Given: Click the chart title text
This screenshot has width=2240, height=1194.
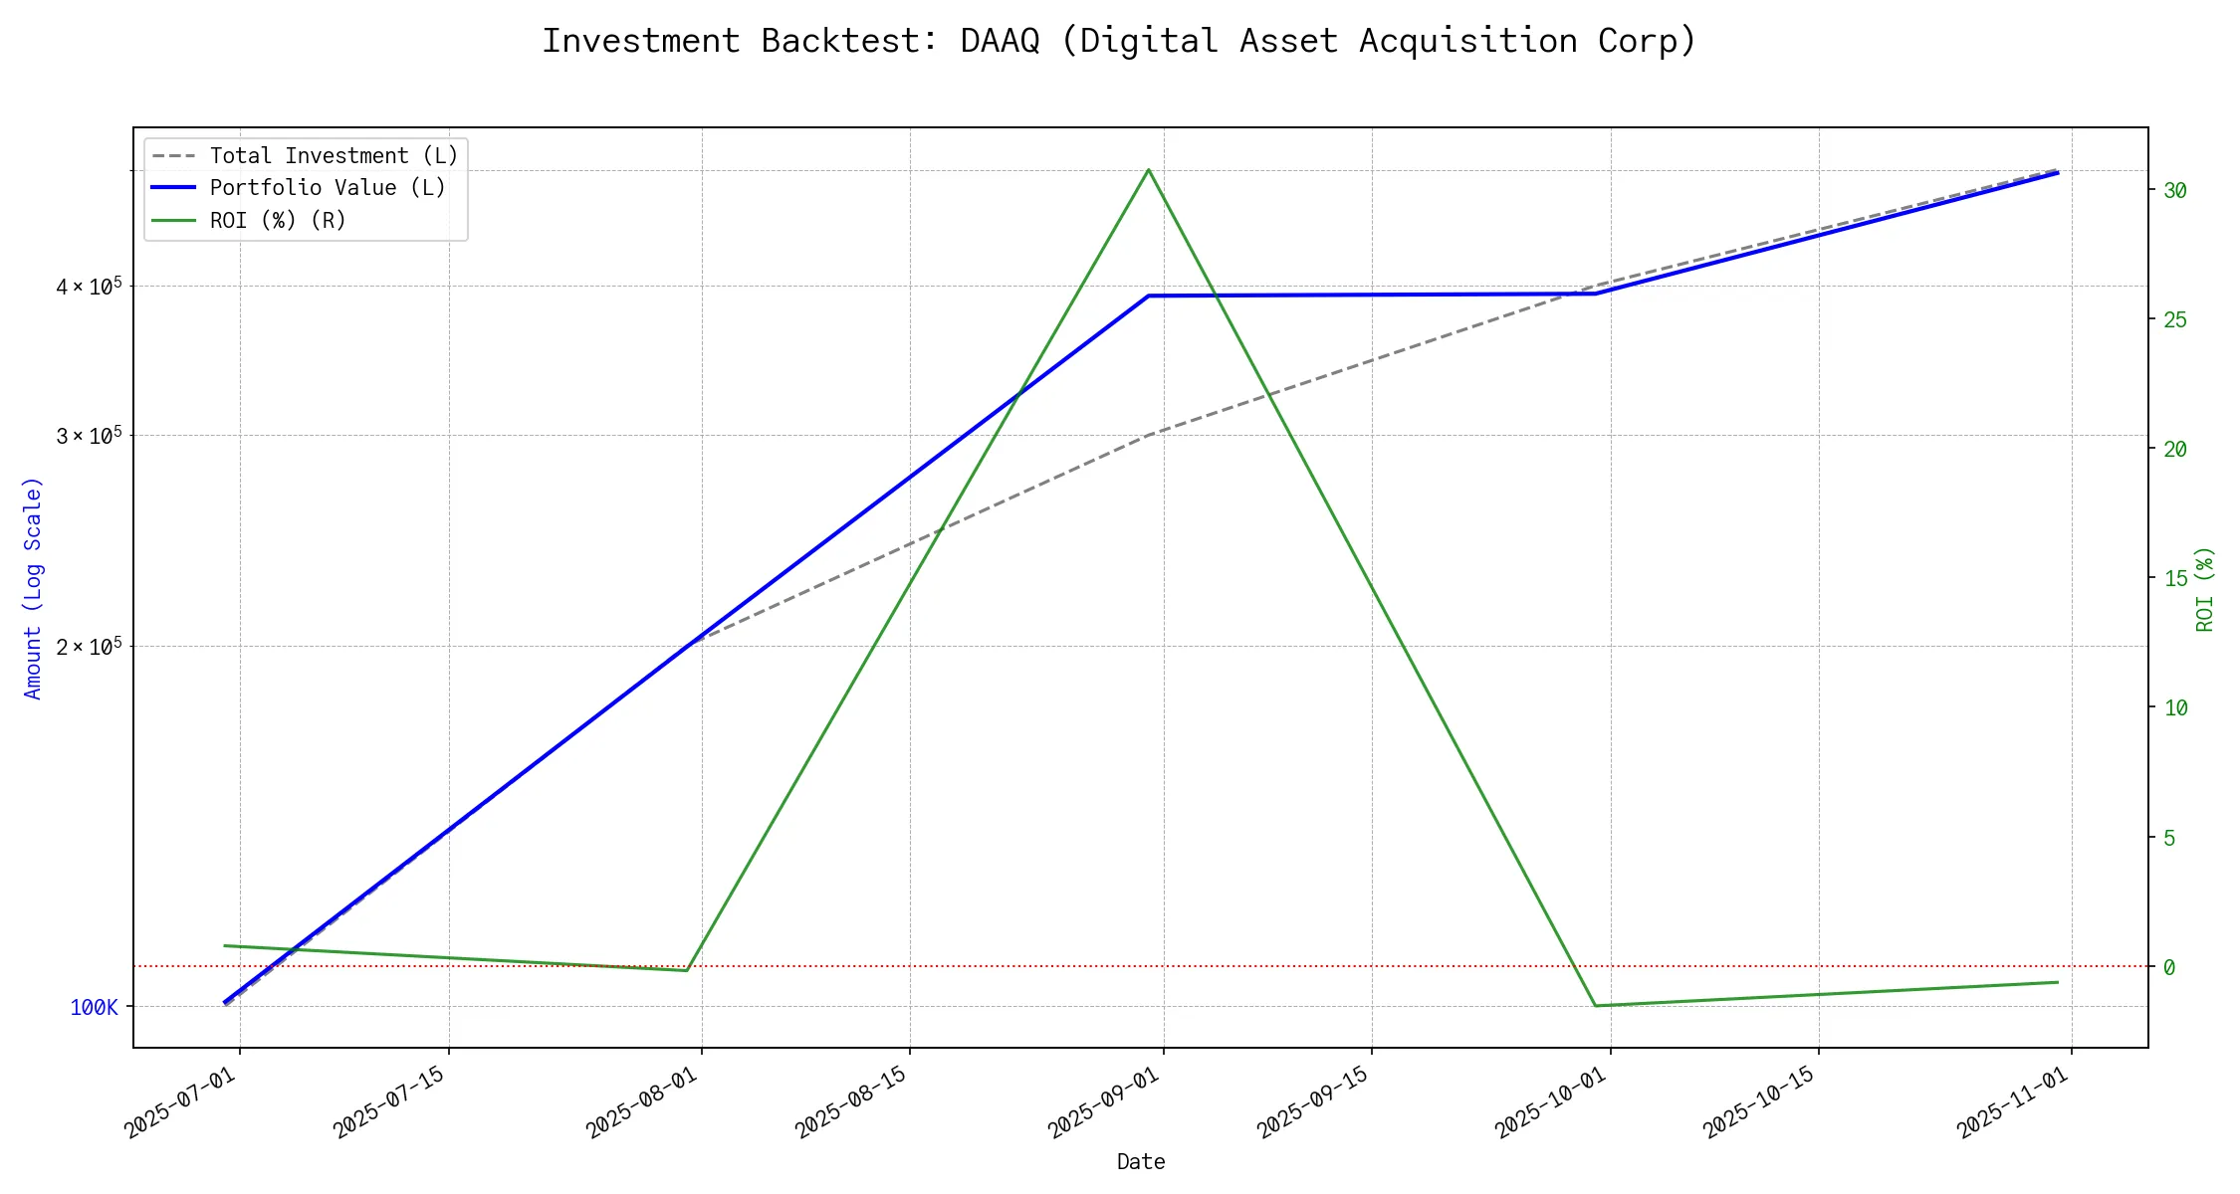Looking at the screenshot, I should coord(1119,41).
